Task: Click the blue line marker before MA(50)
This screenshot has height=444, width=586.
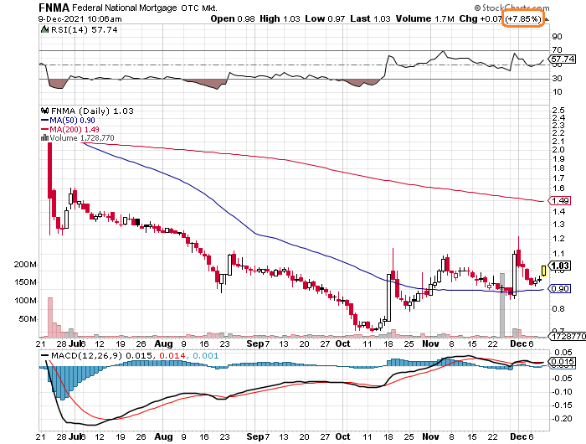Action: pyautogui.click(x=44, y=121)
